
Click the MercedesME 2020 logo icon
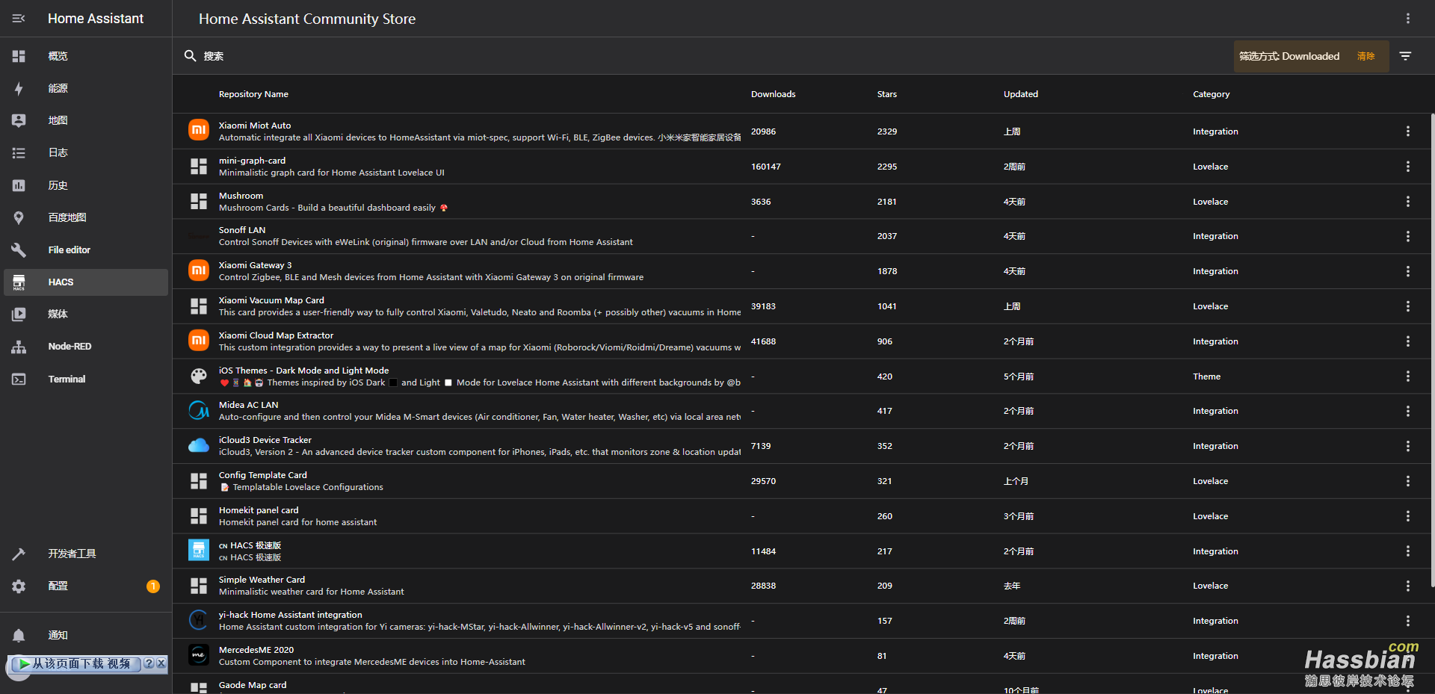point(198,655)
